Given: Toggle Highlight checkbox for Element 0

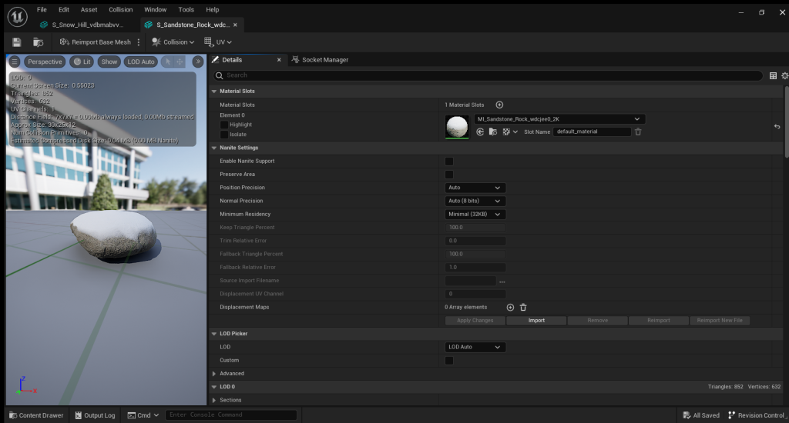Looking at the screenshot, I should point(224,125).
